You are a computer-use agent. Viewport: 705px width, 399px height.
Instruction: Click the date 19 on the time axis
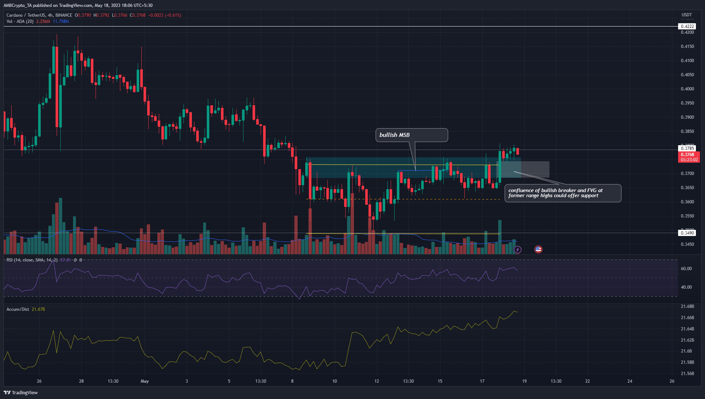(524, 381)
